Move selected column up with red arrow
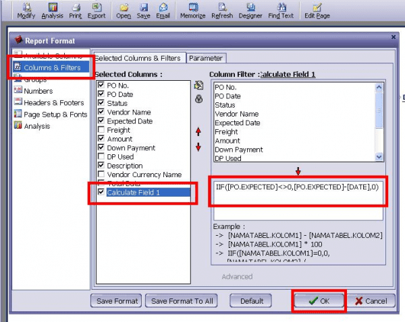Screen dimensions: 405x322 [x=198, y=131]
